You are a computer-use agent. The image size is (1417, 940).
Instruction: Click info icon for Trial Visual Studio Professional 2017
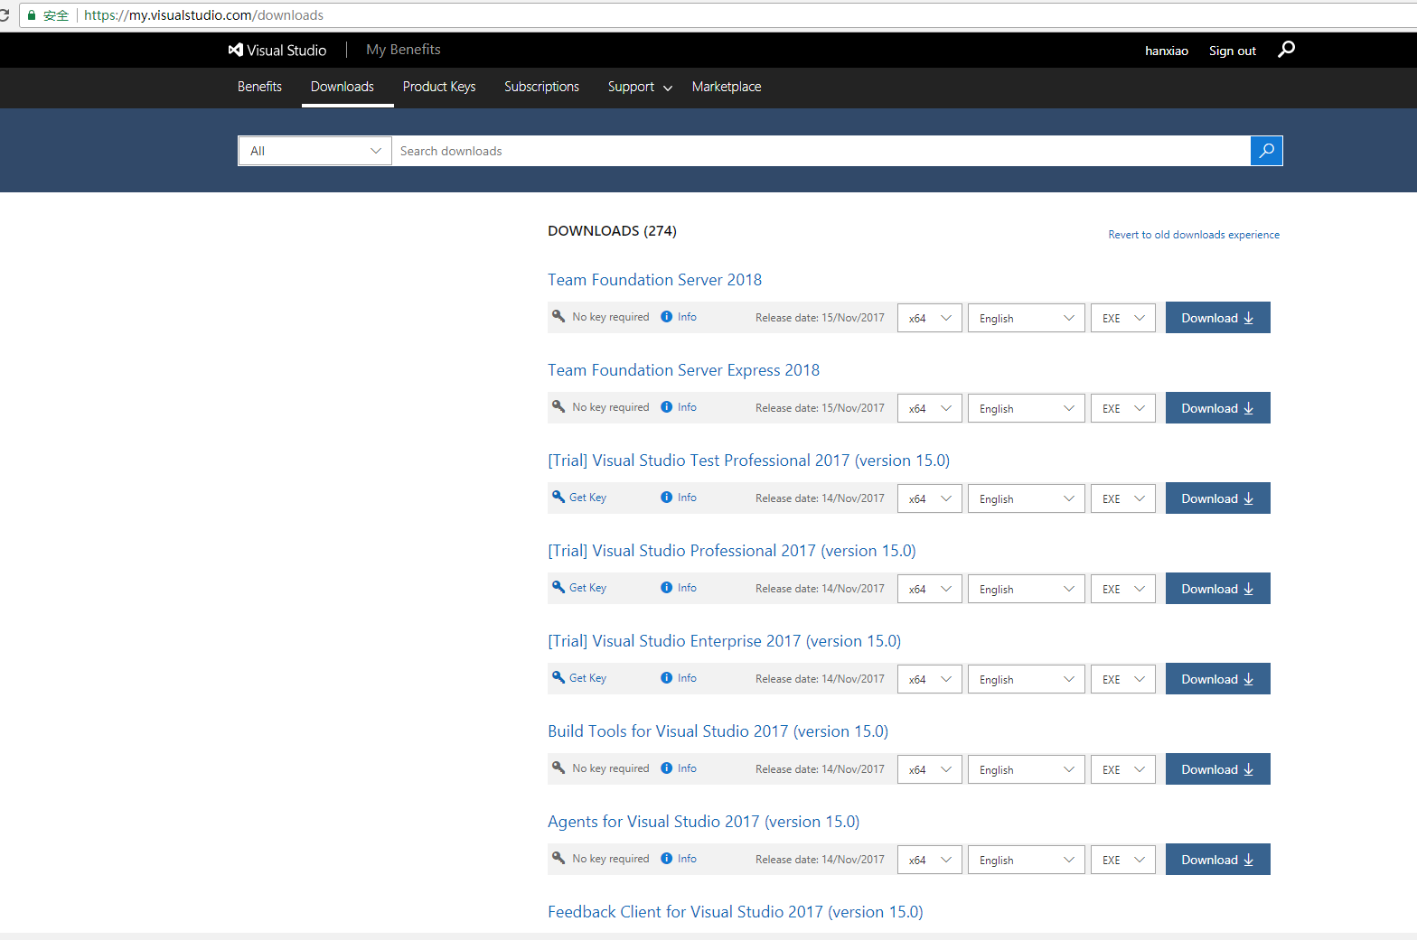(x=666, y=588)
